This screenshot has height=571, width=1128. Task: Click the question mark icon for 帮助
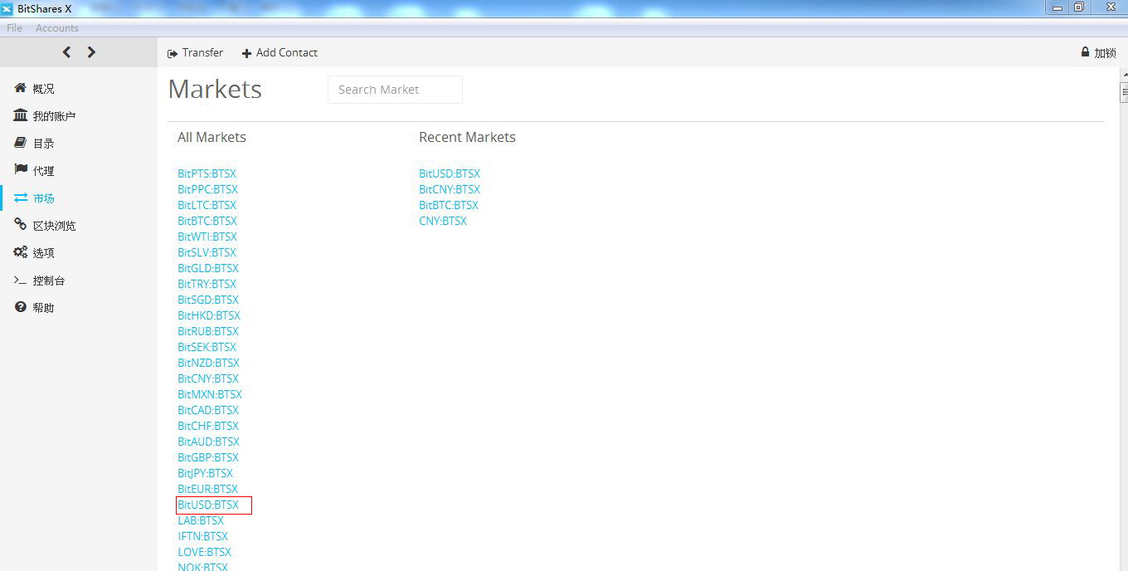(21, 307)
